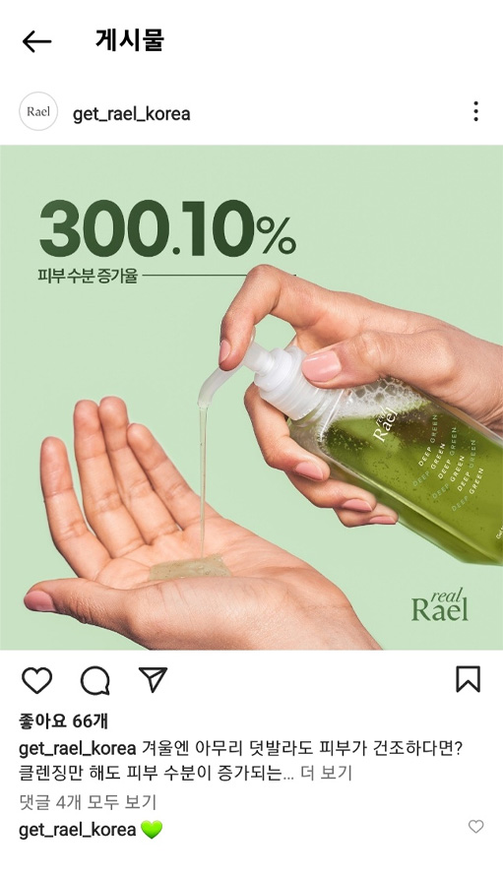This screenshot has width=503, height=878.
Task: Open the three-dot post options menu
Action: pyautogui.click(x=475, y=111)
